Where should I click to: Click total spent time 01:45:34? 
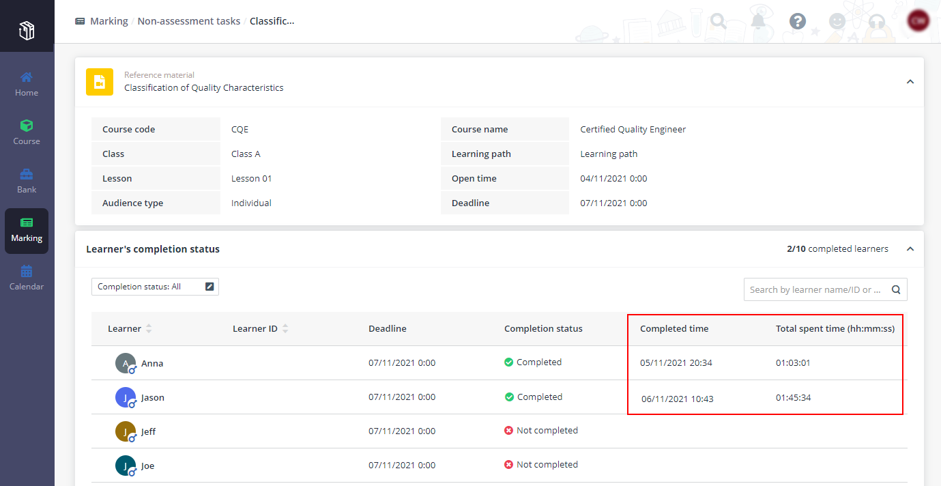(x=794, y=397)
